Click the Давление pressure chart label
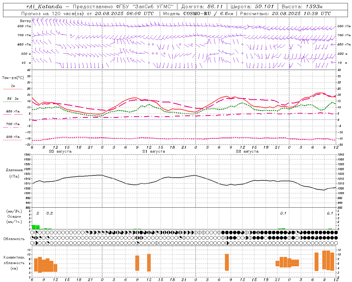This screenshot has height=282, width=352. pos(14,170)
